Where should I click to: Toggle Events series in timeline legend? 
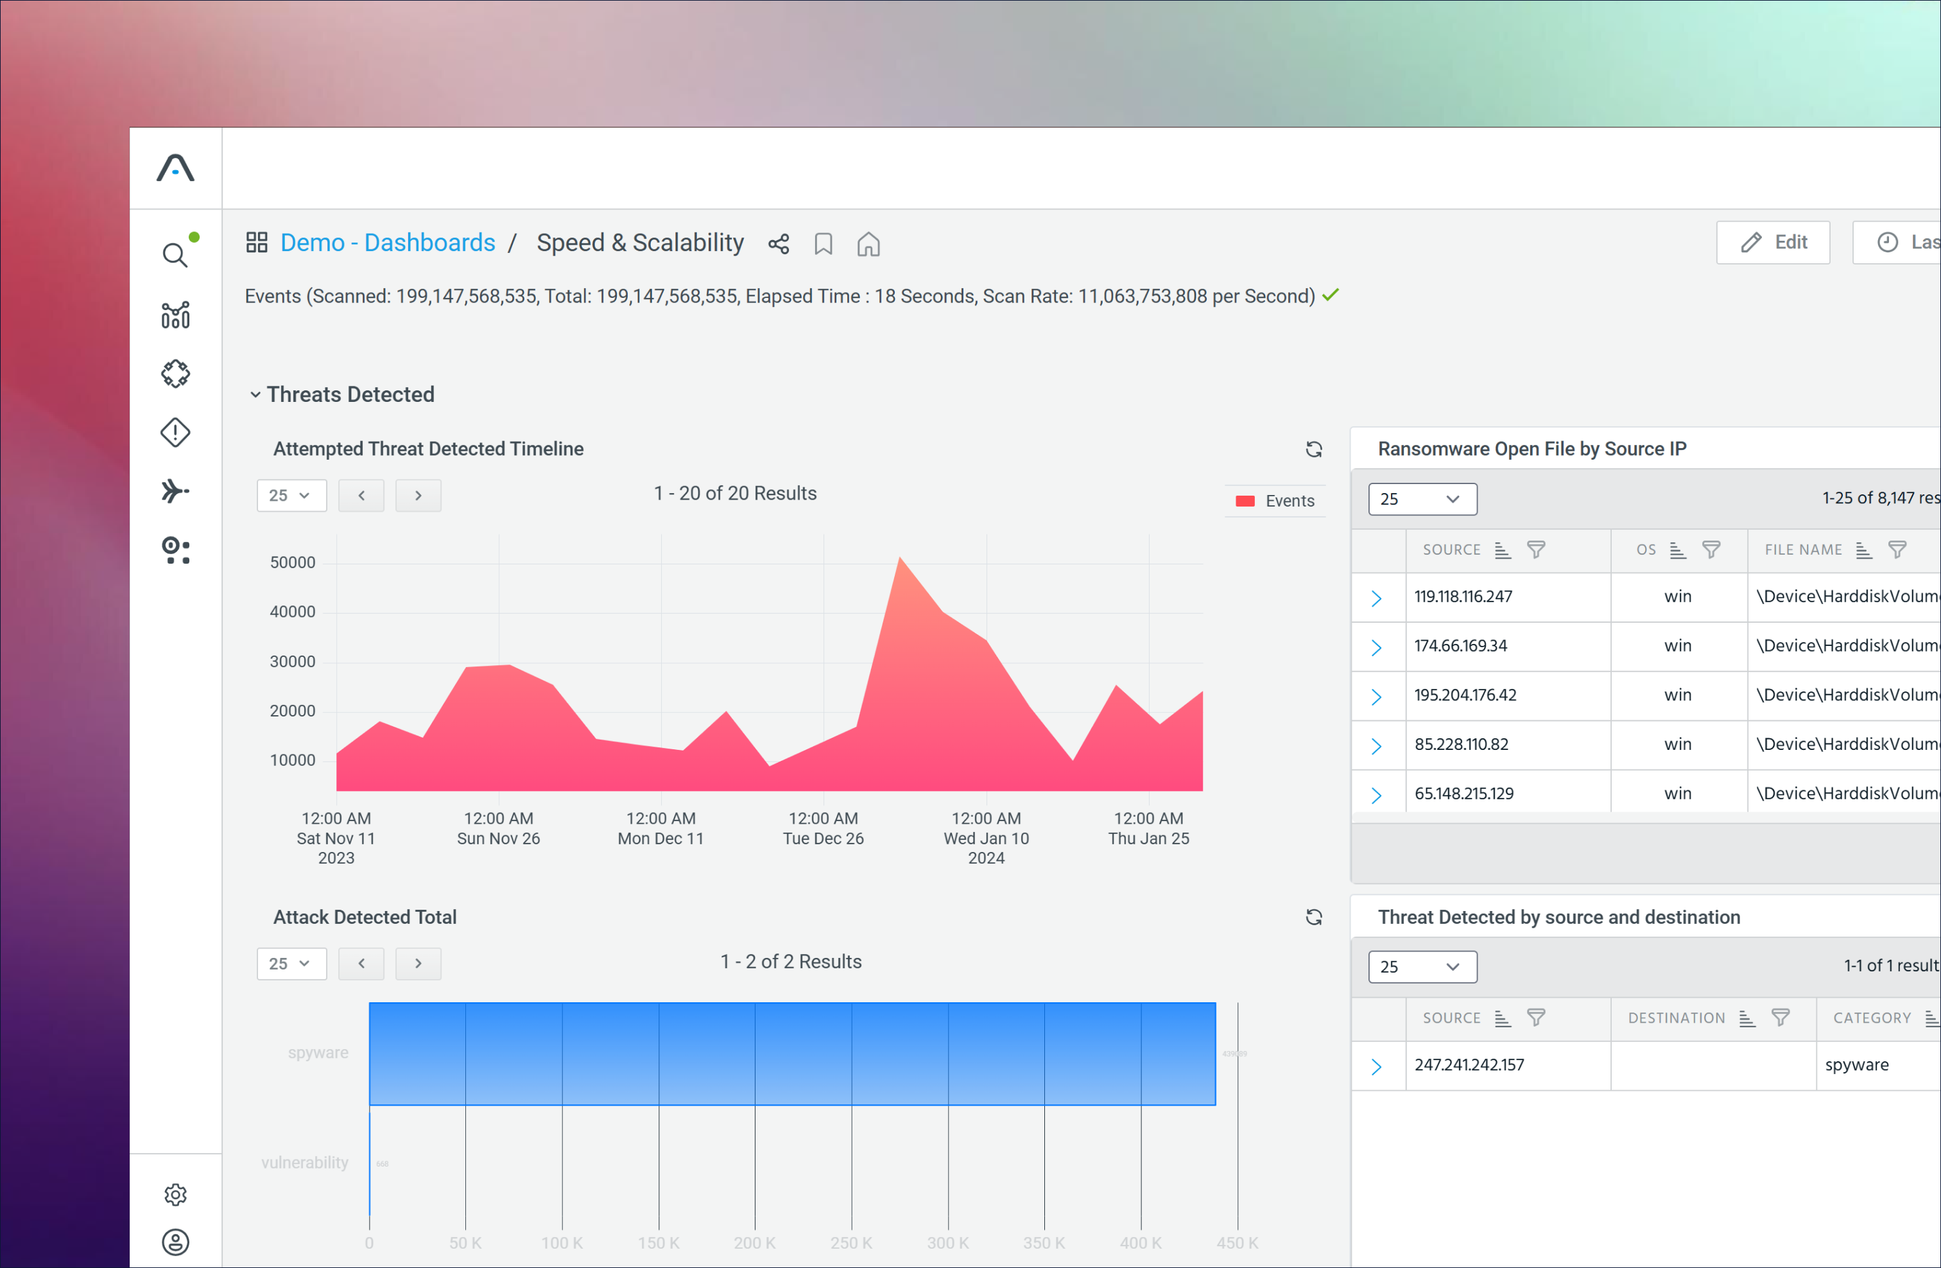click(x=1275, y=501)
